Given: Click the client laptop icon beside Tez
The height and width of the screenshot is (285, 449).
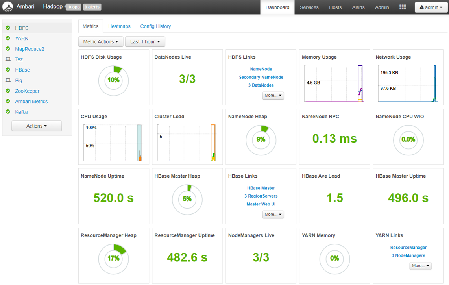Looking at the screenshot, I should tap(8, 59).
